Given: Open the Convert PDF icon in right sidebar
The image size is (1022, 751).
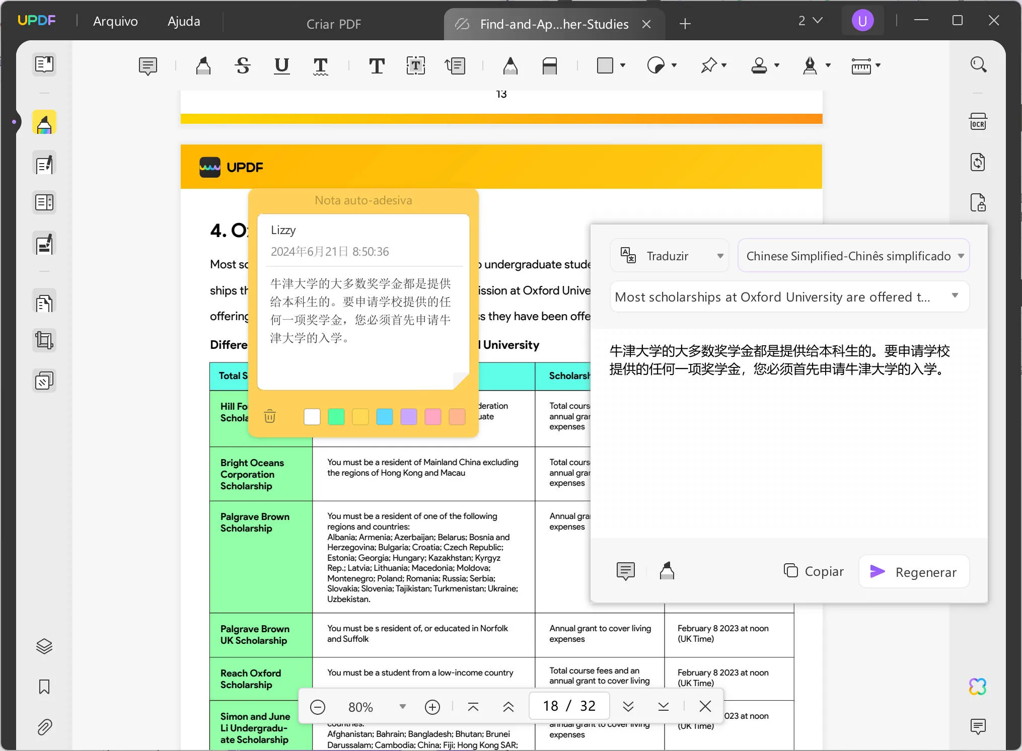Looking at the screenshot, I should [978, 163].
